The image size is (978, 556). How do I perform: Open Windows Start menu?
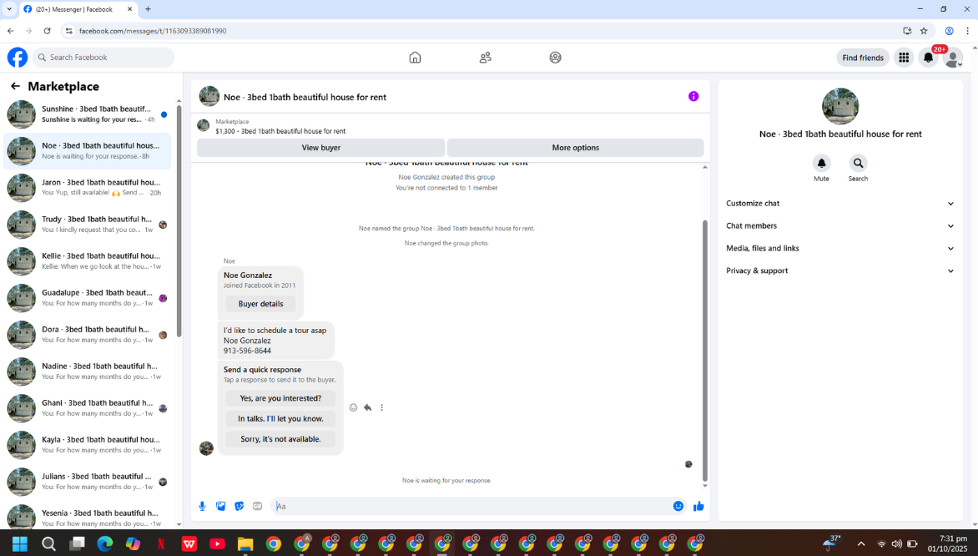20,543
